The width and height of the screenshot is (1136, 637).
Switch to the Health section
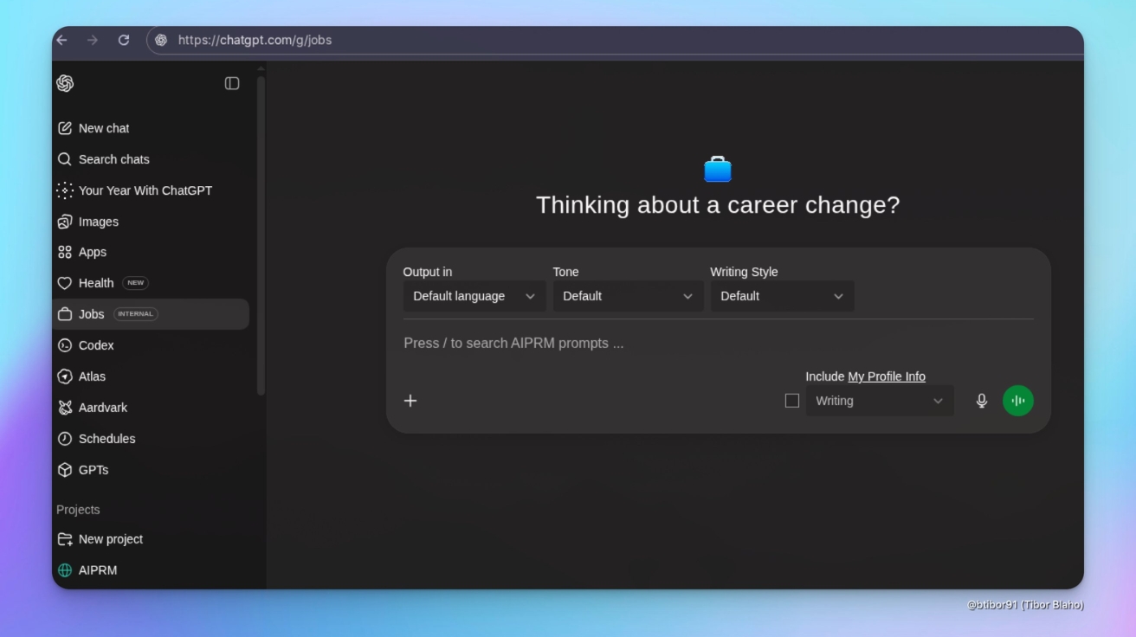(x=96, y=282)
